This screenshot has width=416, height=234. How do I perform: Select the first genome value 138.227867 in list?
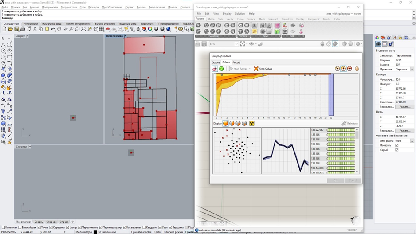[x=317, y=130]
